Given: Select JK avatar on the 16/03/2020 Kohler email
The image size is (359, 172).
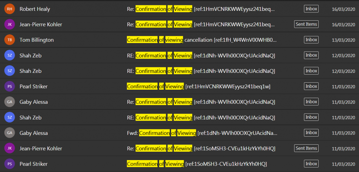Looking at the screenshot, I should [9, 24].
